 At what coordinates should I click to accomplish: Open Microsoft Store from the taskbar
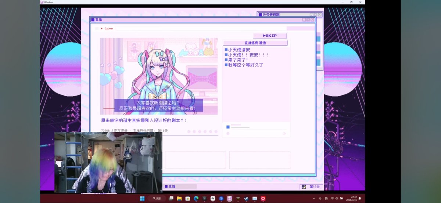[x=188, y=198]
